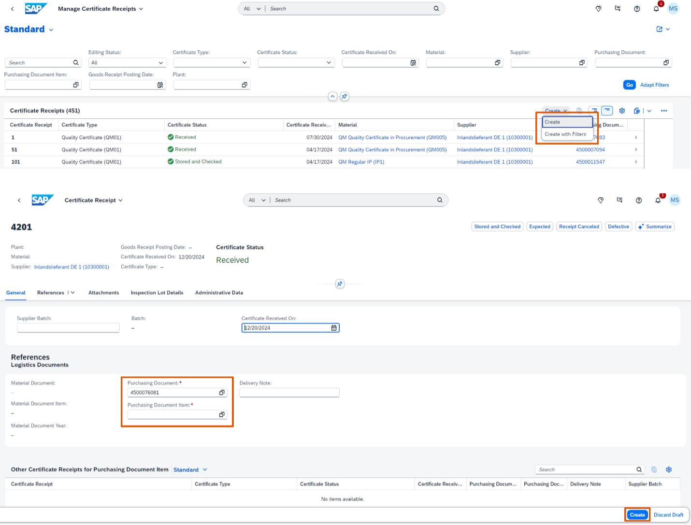
Task: Click Discard Draft
Action: 669,515
